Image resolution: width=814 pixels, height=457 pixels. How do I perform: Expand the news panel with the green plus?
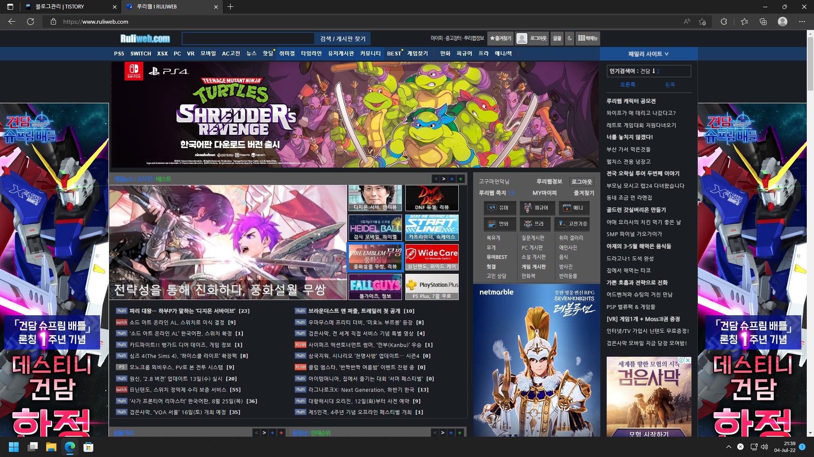461,179
